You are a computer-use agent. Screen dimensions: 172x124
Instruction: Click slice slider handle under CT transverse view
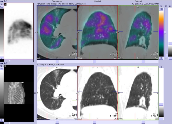click(x=57, y=122)
